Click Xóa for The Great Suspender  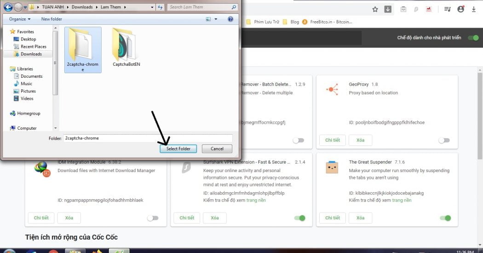360,218
